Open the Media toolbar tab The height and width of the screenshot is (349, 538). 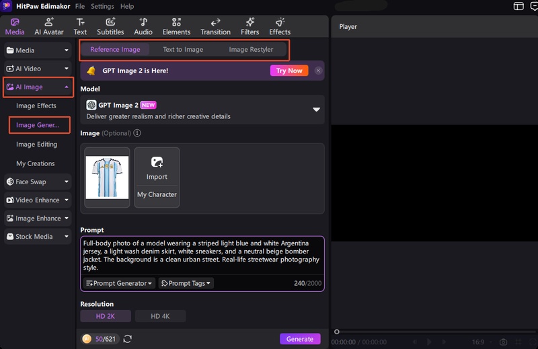(15, 27)
